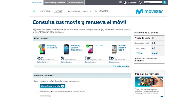Click the 120€ price
This screenshot has width=178, height=97.
click(112, 58)
